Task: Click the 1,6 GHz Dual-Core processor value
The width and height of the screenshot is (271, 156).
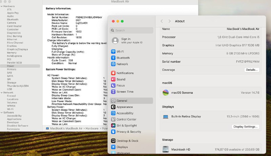Action: coord(238,37)
